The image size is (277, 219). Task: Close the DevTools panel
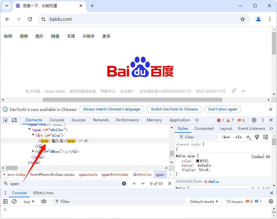click(x=271, y=120)
